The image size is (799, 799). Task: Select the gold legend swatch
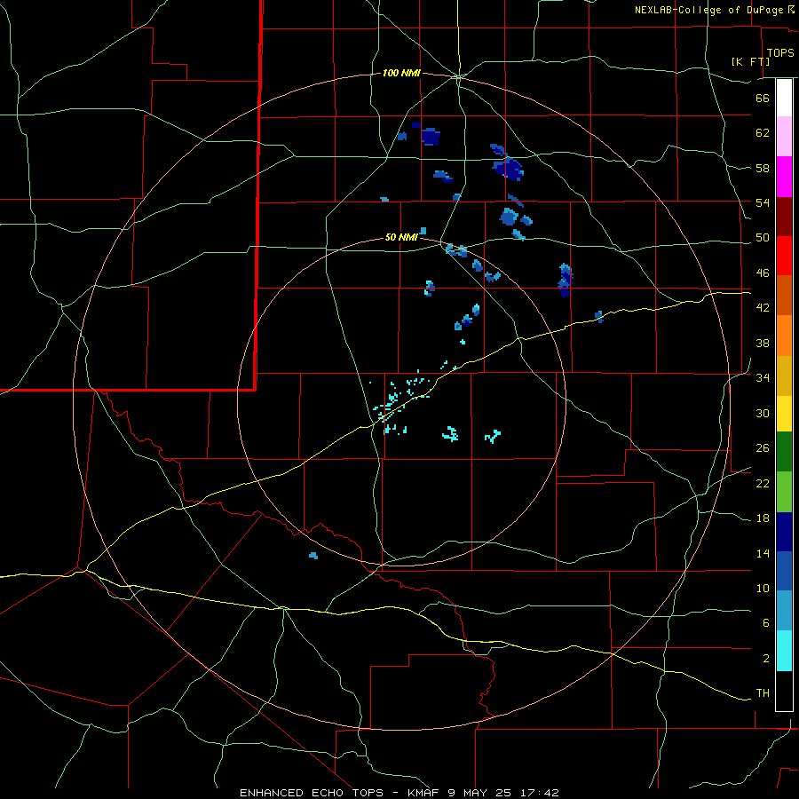pyautogui.click(x=784, y=376)
